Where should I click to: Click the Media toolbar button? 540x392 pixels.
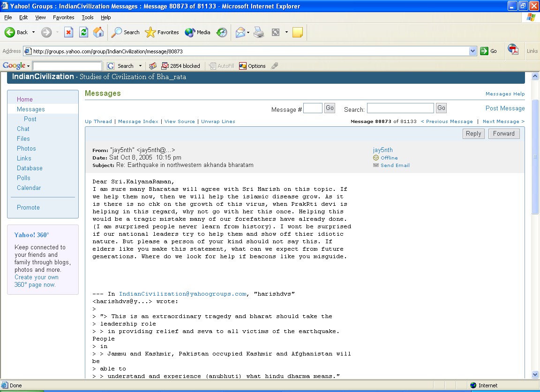[197, 32]
